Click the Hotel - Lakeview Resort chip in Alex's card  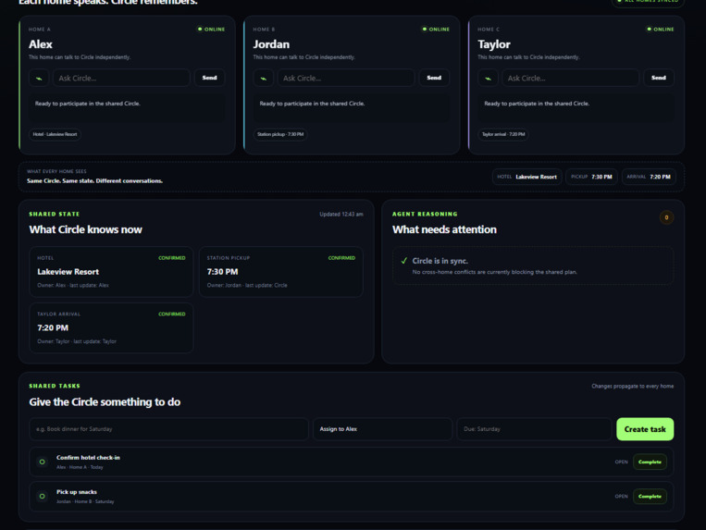pyautogui.click(x=55, y=134)
